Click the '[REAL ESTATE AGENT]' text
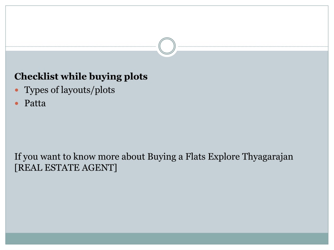The width and height of the screenshot is (334, 250). 66,168
